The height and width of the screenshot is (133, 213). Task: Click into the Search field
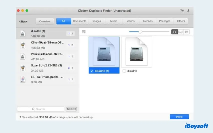pos(41,109)
